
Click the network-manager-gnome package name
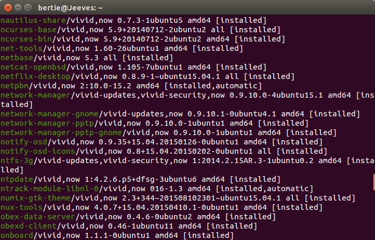(x=49, y=114)
